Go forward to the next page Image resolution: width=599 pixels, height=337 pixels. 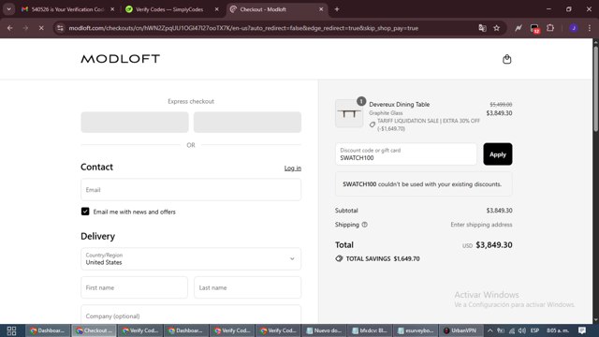click(25, 28)
